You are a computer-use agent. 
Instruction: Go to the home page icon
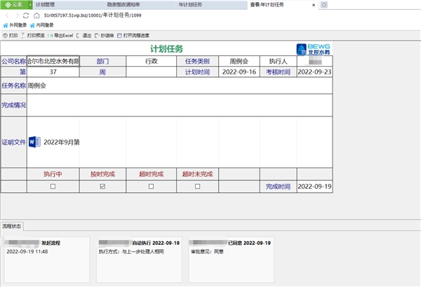point(36,15)
